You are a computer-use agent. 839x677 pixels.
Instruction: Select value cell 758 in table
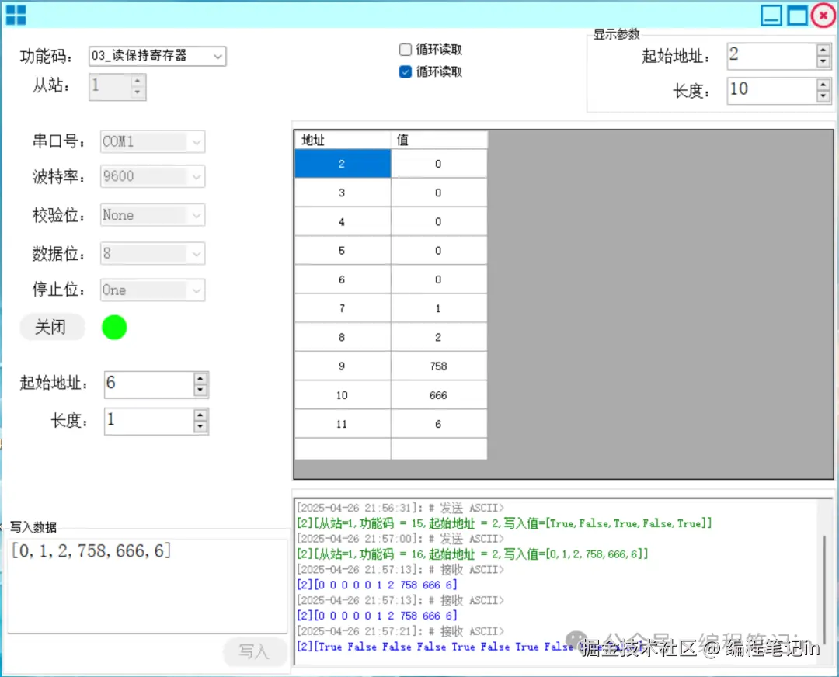click(439, 366)
